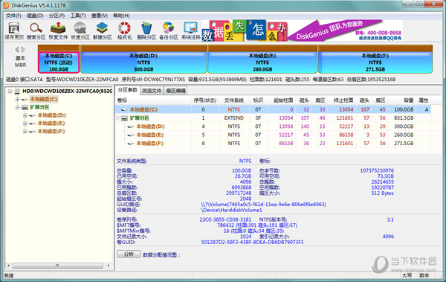
Task: Launch the 系统迁移 system migration tool
Action: tap(191, 31)
